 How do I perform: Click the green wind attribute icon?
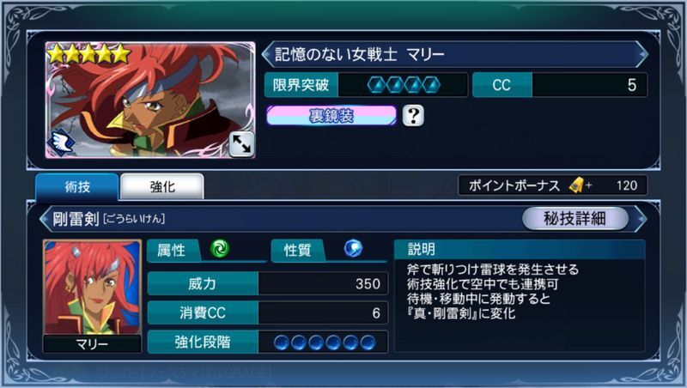tap(220, 249)
